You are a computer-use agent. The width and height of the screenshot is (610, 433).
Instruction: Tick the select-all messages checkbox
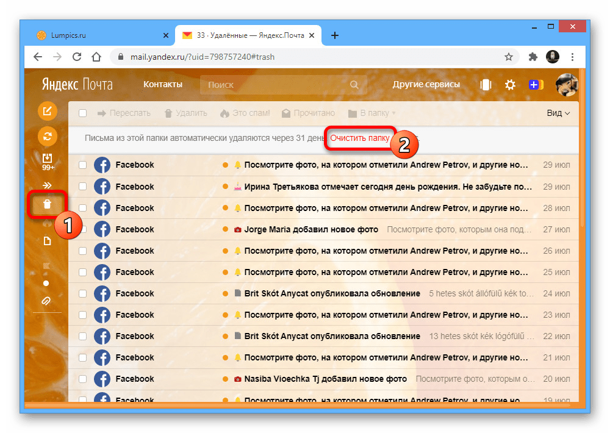coord(83,113)
